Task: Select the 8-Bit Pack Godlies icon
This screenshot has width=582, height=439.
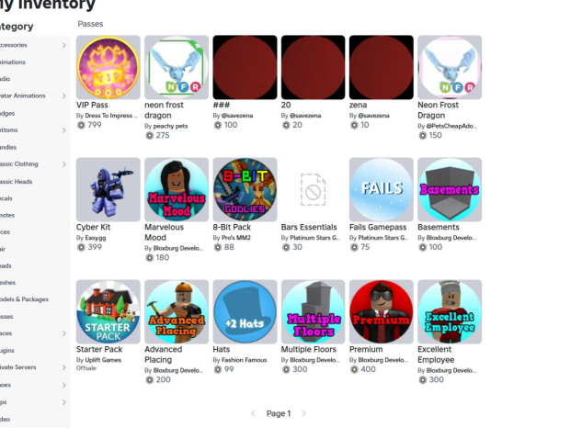Action: (245, 189)
